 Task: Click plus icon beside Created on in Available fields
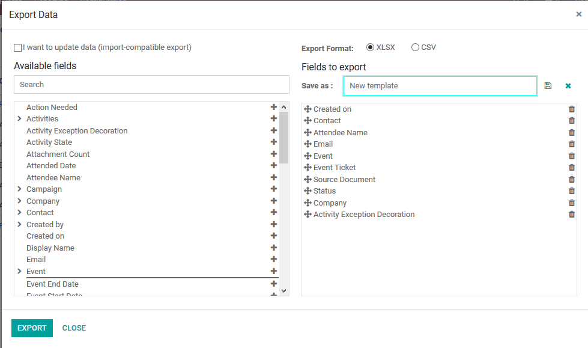274,236
